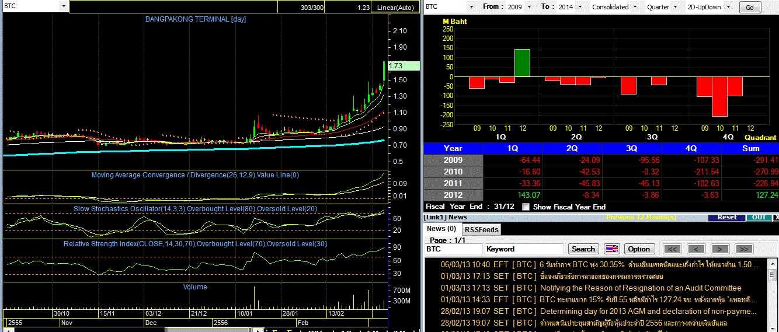Click the BANGPAKONG TERMINAL [day] chart title

coord(196,19)
